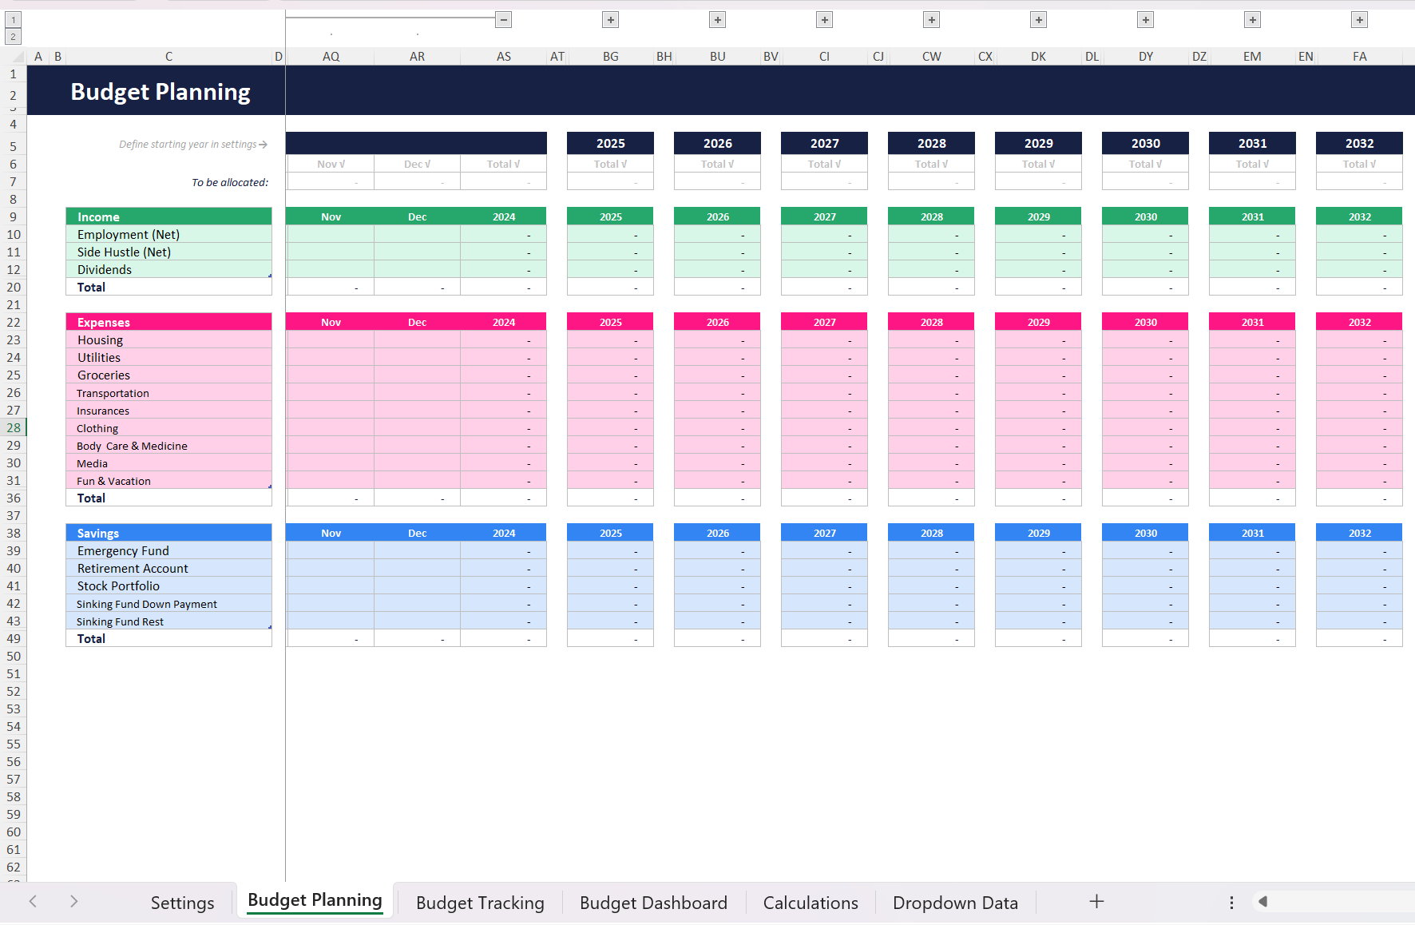
Task: Expand the 2025 column group
Action: point(610,19)
